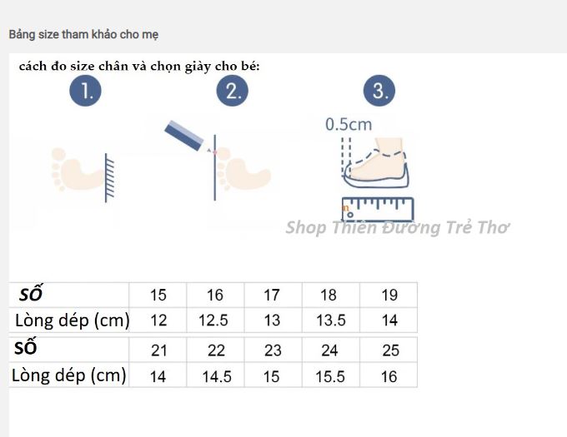Click the 0.5cm measurement label

(x=349, y=125)
